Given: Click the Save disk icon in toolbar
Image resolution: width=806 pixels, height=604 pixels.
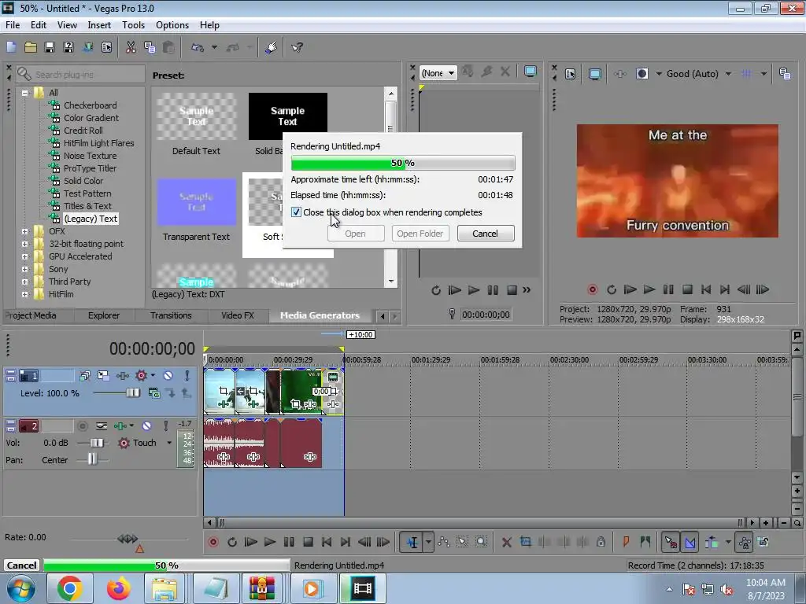Looking at the screenshot, I should click(x=50, y=47).
